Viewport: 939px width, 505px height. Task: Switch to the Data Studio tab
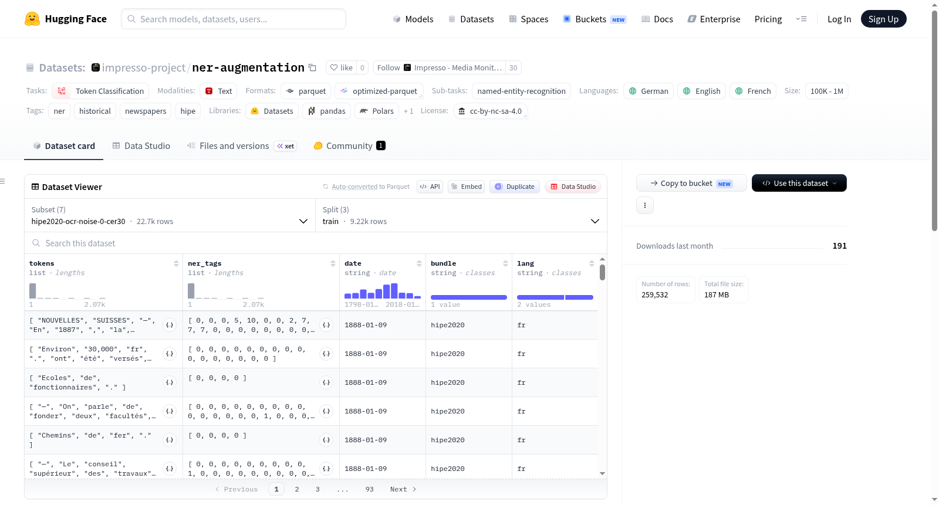(x=141, y=146)
